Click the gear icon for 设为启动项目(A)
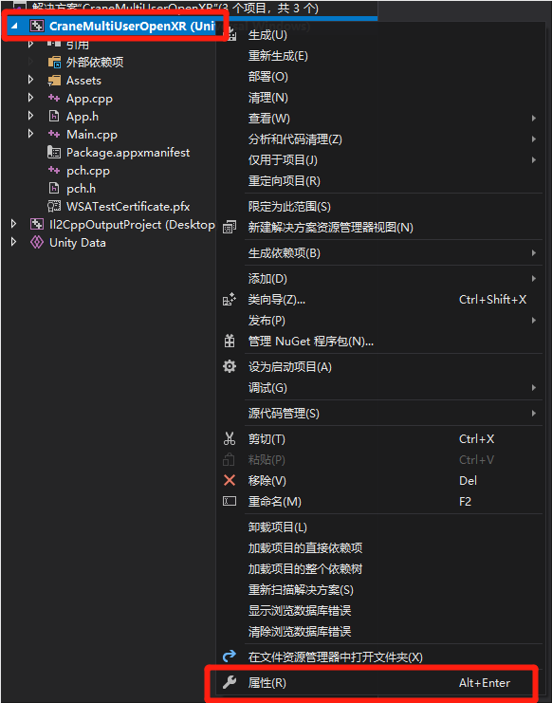 tap(230, 366)
